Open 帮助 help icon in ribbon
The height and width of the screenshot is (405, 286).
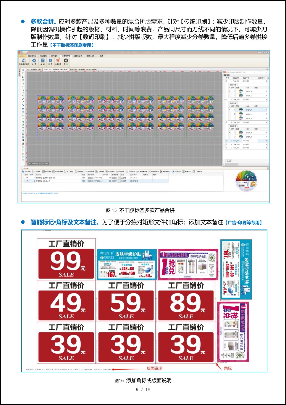click(x=43, y=61)
